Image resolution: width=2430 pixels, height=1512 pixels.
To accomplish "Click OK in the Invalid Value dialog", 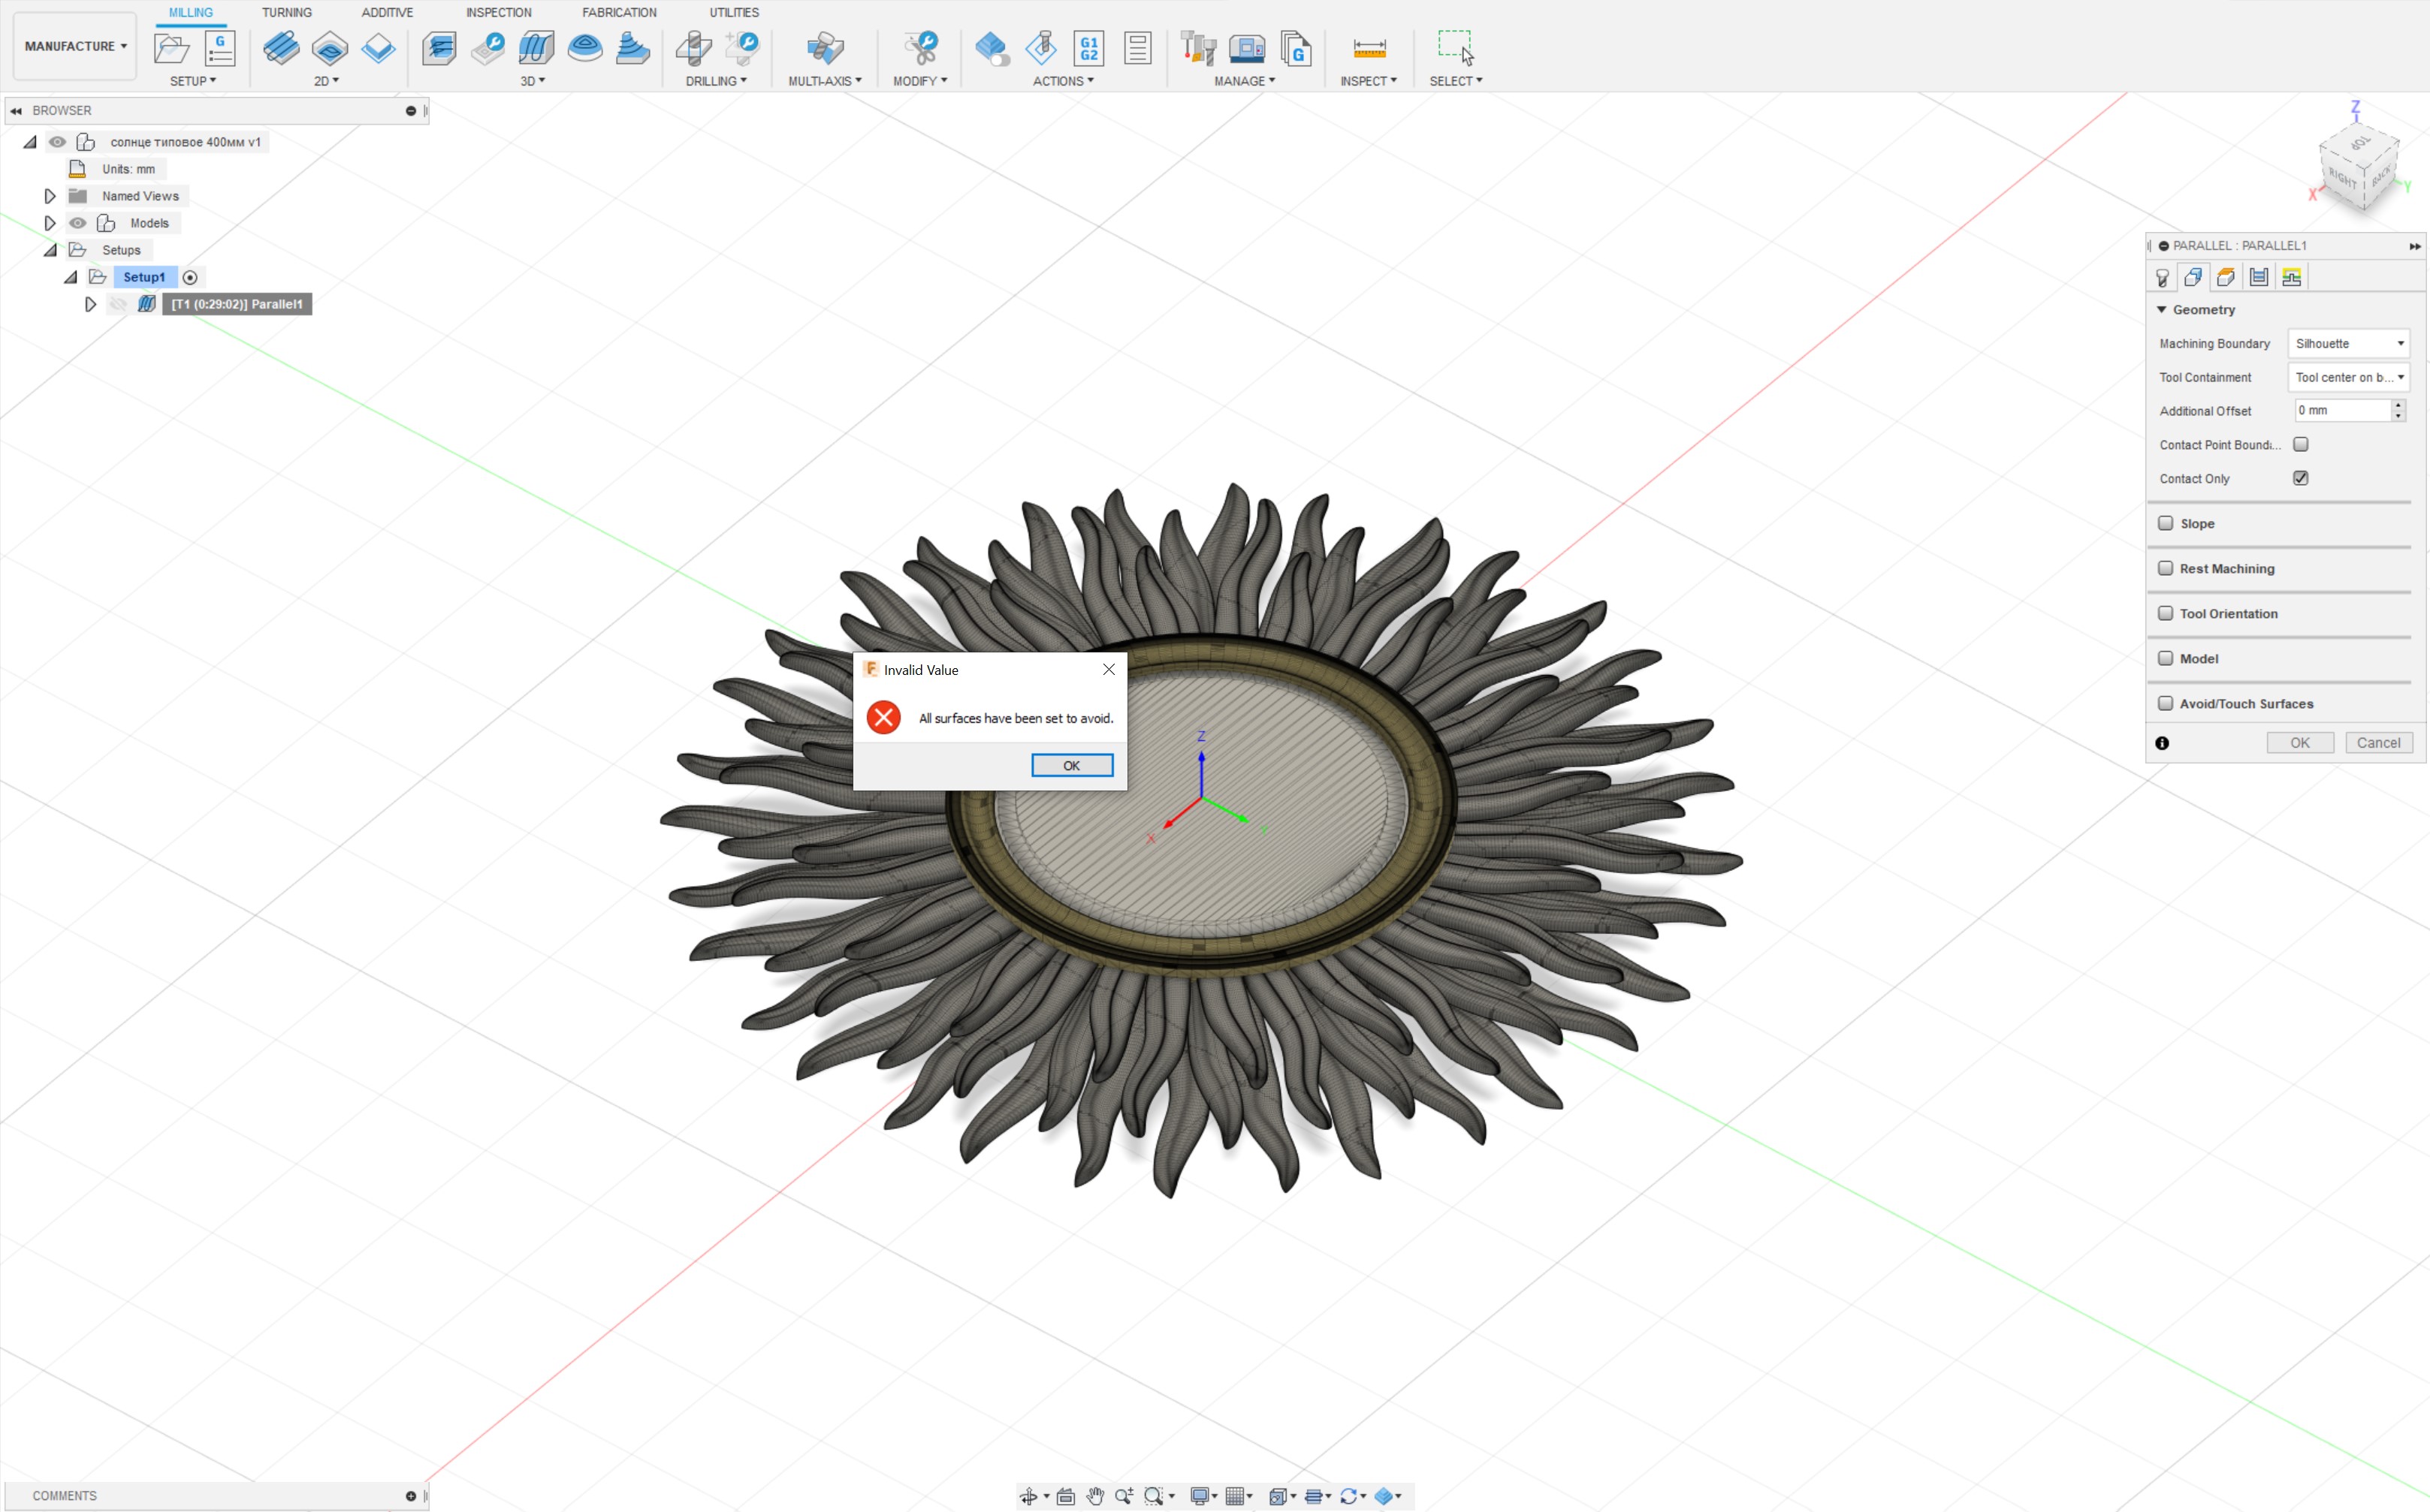I will (x=1070, y=765).
